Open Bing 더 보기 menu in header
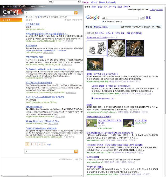The height and width of the screenshot is (177, 166). pyautogui.click(x=24, y=6)
